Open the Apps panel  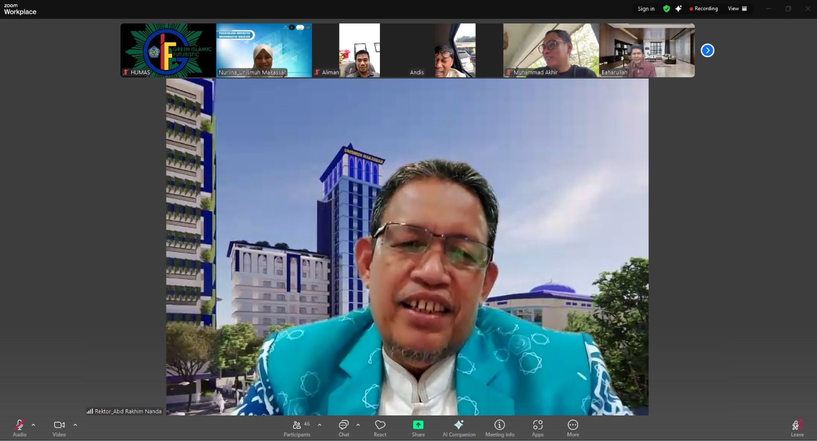pos(538,428)
